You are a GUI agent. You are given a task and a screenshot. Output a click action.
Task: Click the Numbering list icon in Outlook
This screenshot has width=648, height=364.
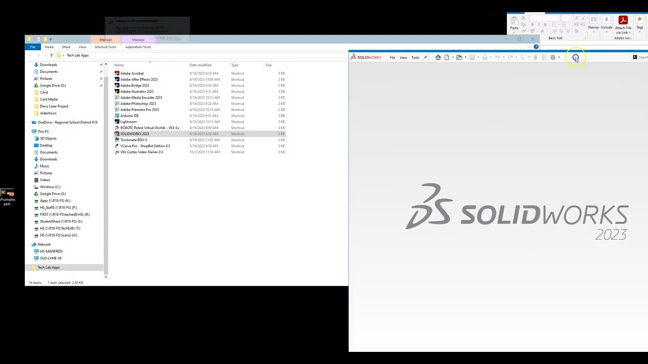pyautogui.click(x=564, y=25)
